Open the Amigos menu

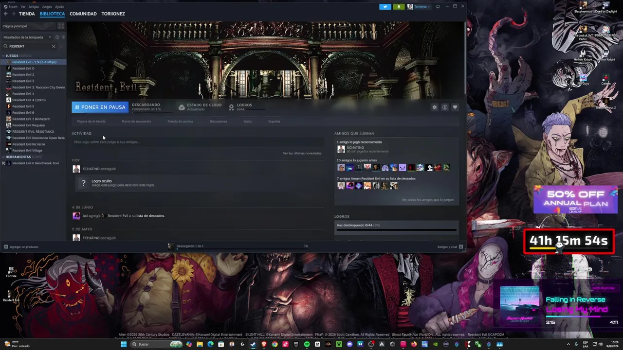[x=34, y=7]
